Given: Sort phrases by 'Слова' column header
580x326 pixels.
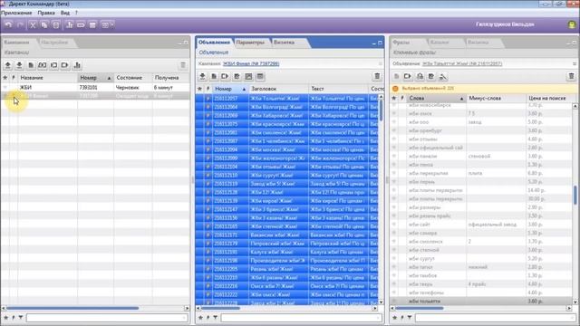Looking at the screenshot, I should point(436,99).
